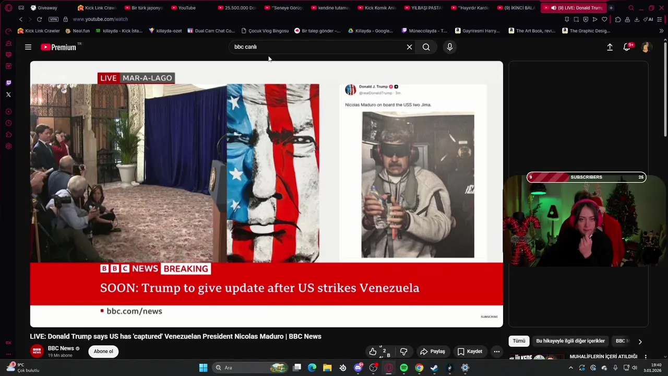Open the Opera sidebar settings gear
668x376 pixels.
[x=8, y=146]
